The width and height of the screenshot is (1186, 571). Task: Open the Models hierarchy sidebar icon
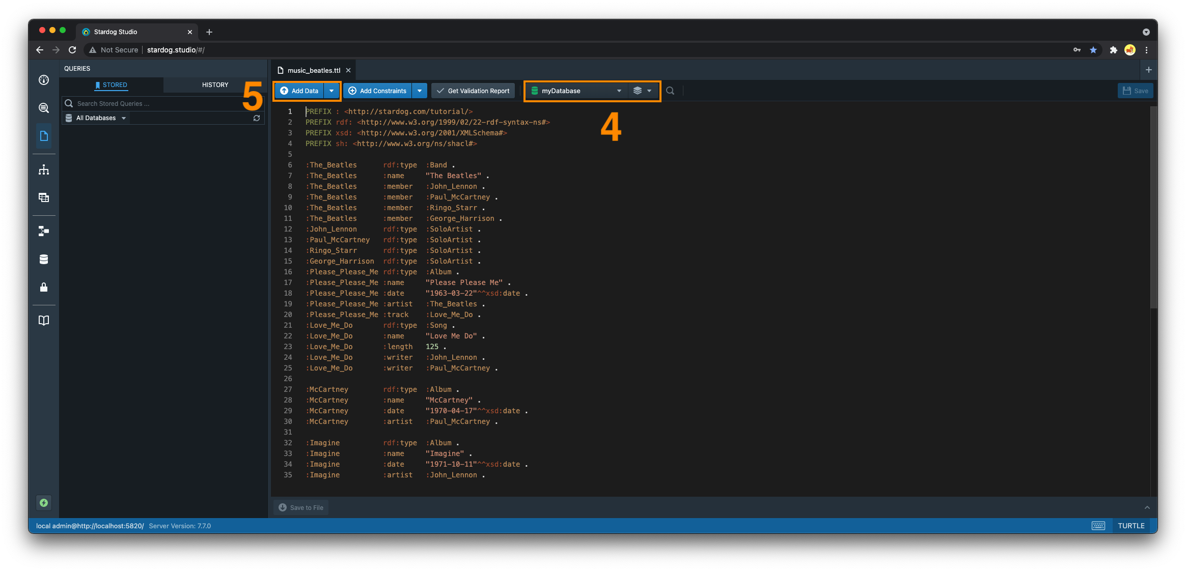pyautogui.click(x=44, y=169)
